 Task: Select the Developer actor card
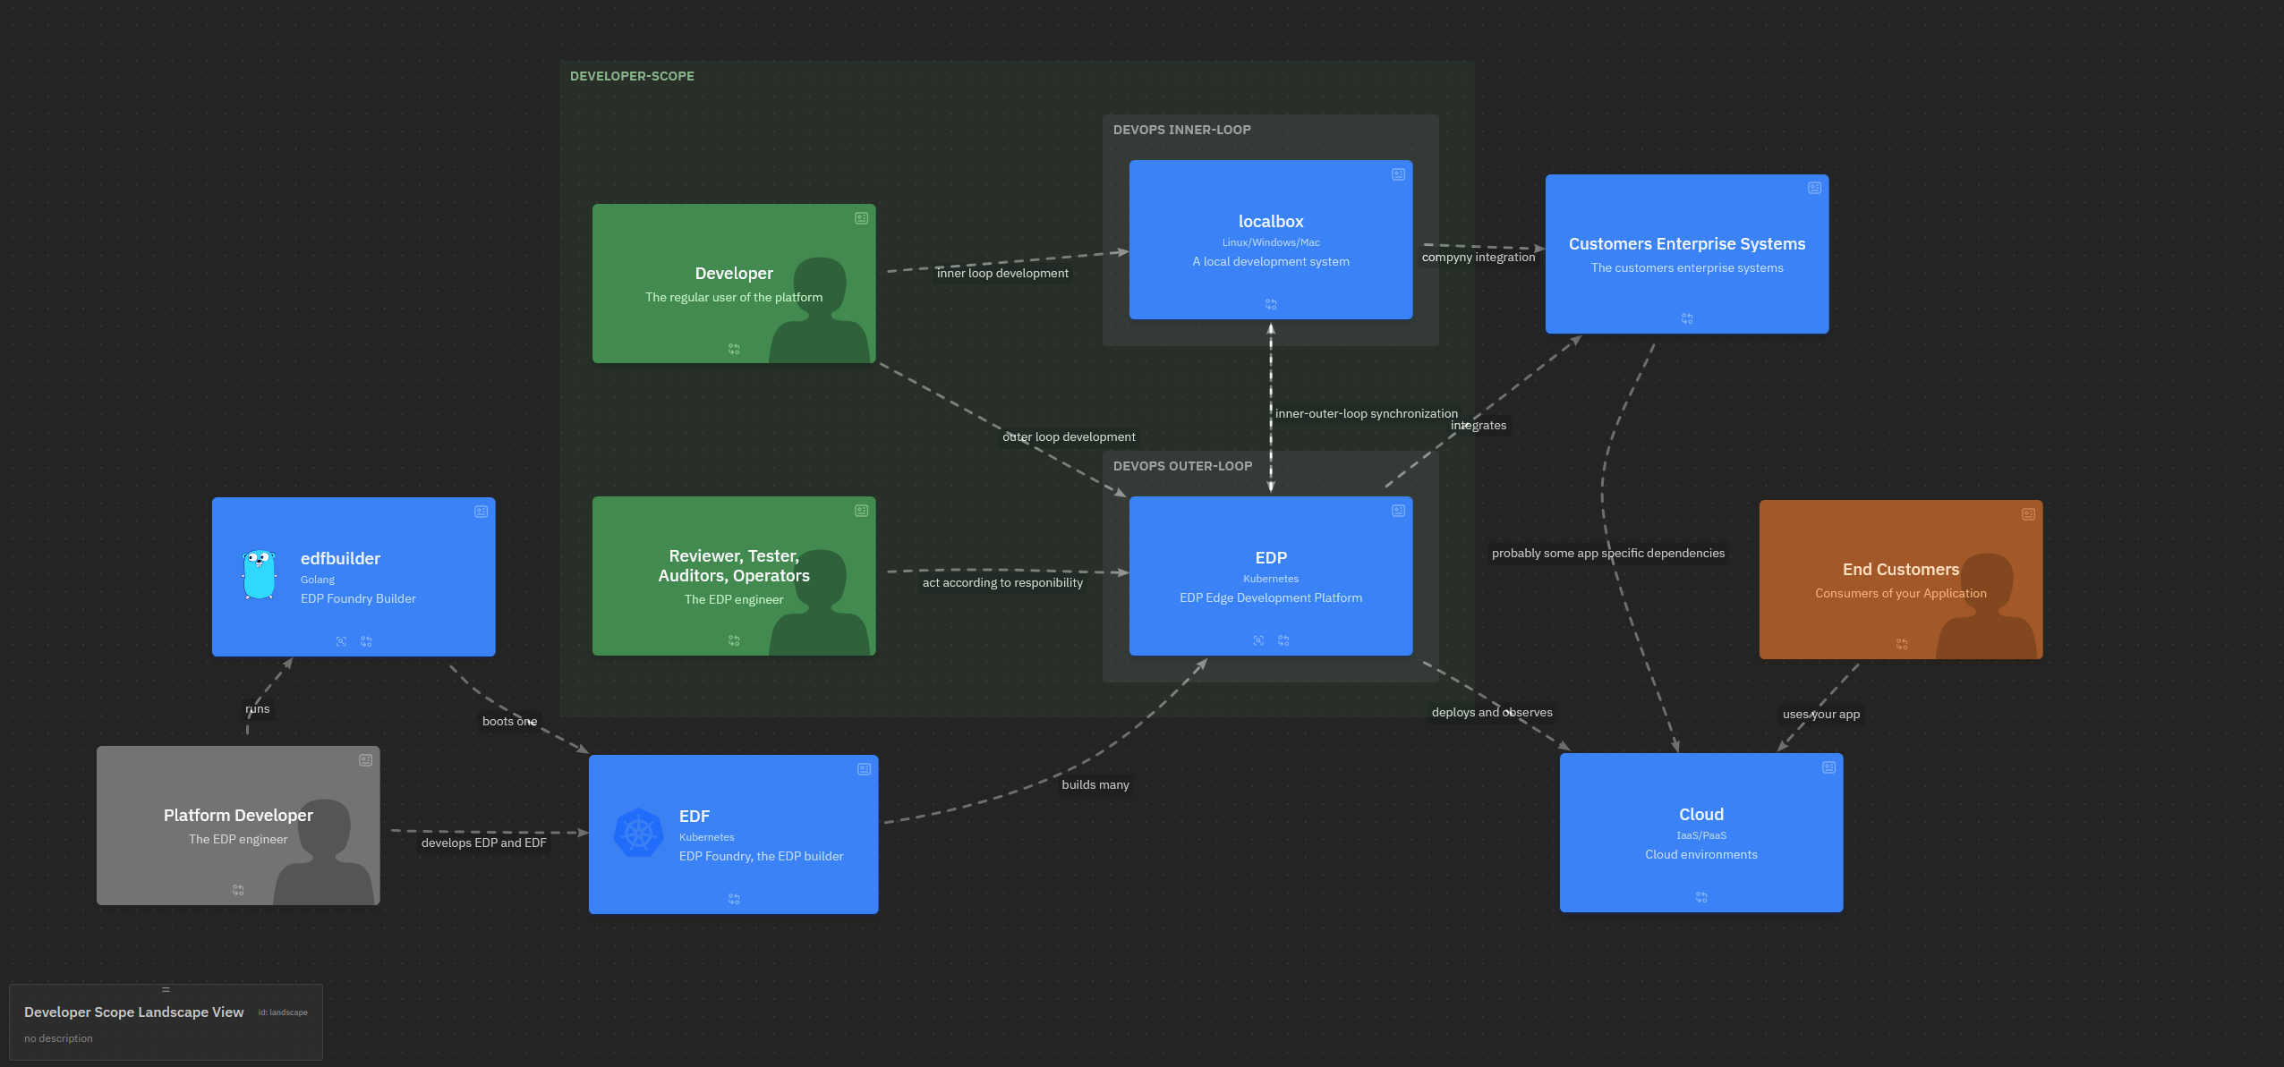(x=734, y=284)
